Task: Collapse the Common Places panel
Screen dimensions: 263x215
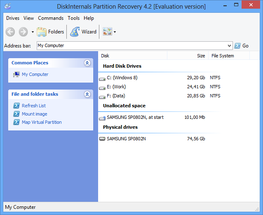Action: tap(87, 63)
